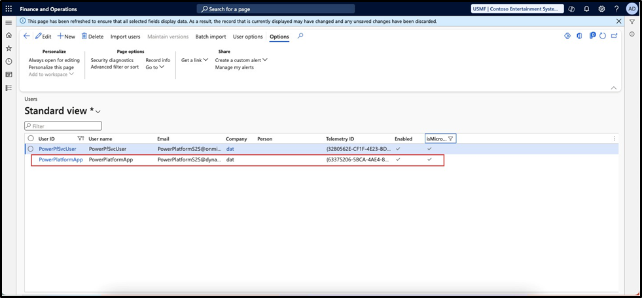Go to Home in left sidebar

coord(9,35)
